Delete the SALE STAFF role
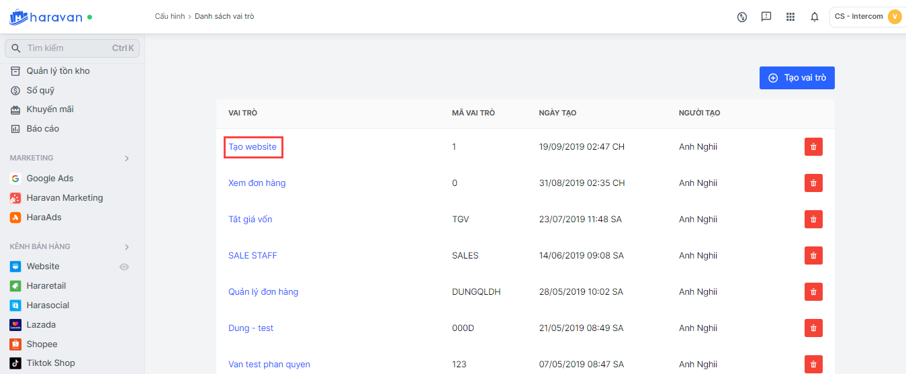 tap(813, 256)
